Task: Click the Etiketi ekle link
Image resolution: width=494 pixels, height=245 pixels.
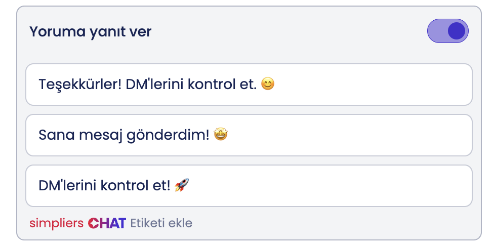Action: 161,223
